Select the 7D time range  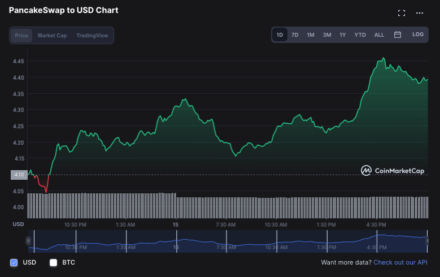295,35
